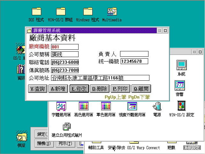Select the 遊戲 games item
Viewport: 205px width, 154px height.
coord(171,148)
